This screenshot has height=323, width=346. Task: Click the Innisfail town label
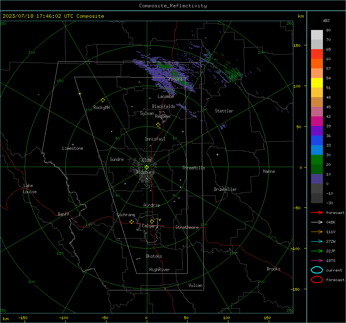(155, 139)
